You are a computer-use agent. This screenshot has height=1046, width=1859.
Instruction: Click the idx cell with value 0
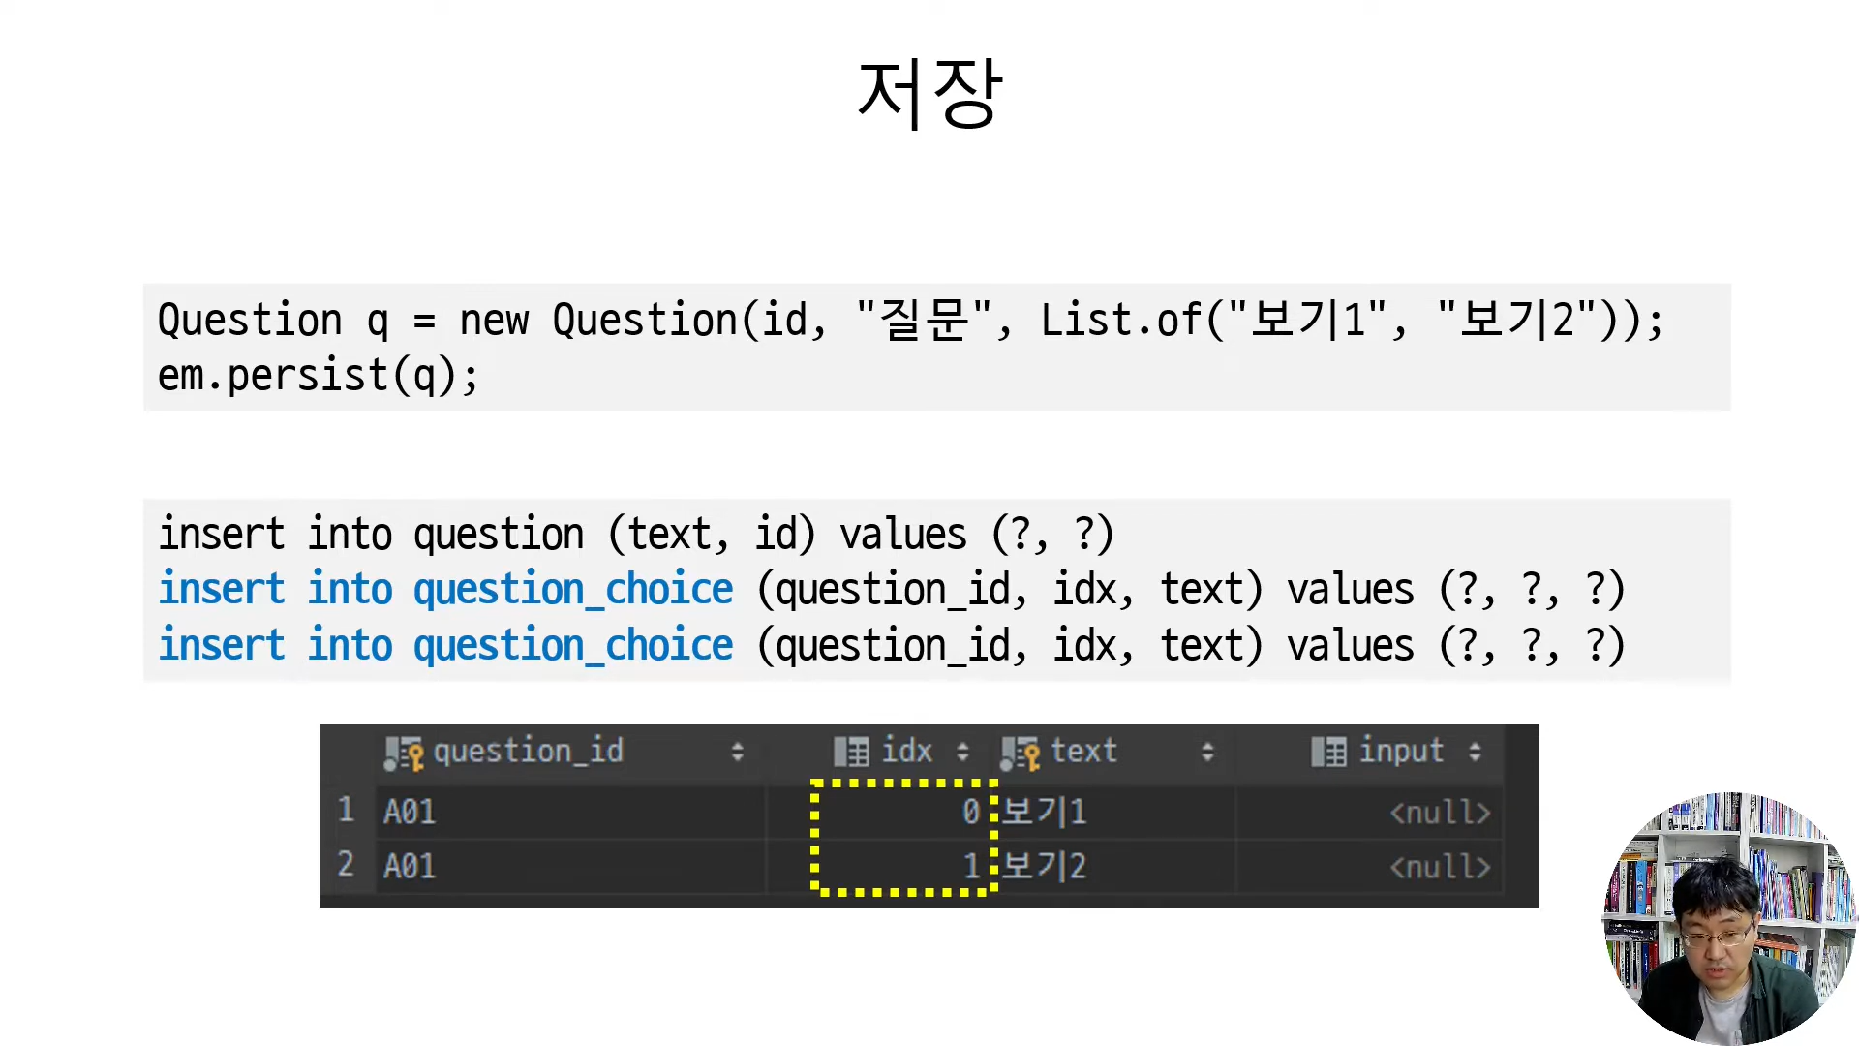970,812
